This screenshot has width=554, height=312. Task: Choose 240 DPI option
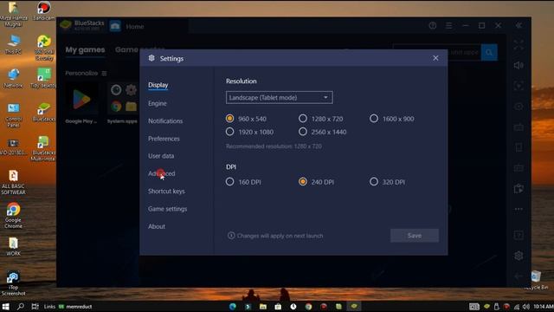[x=303, y=182]
